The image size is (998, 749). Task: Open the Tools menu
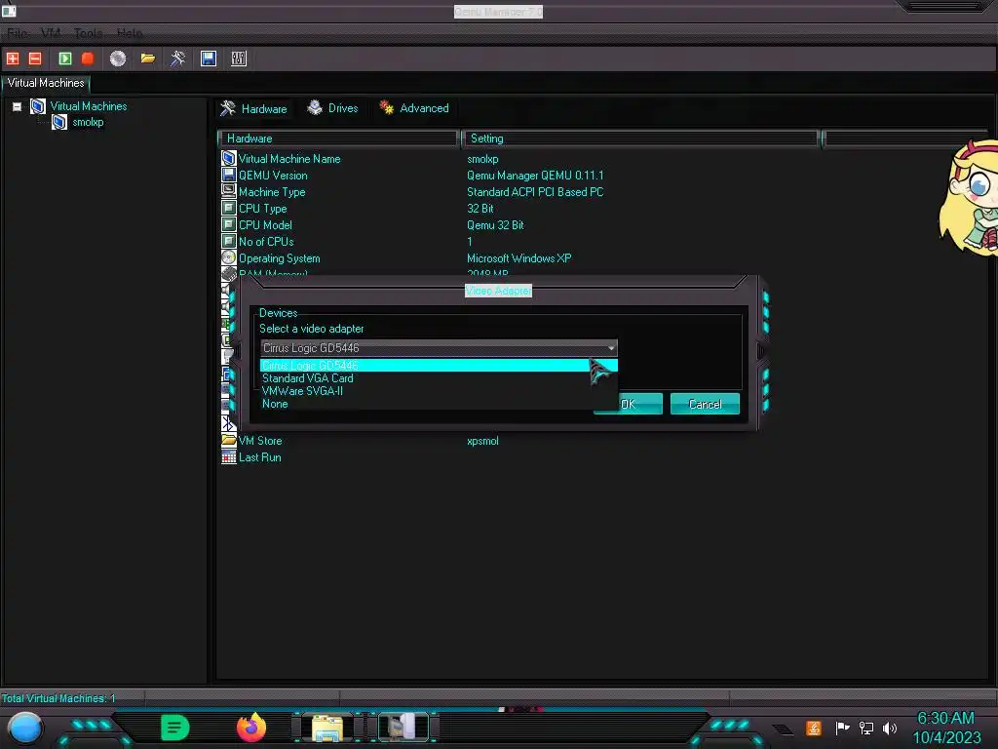click(x=89, y=33)
